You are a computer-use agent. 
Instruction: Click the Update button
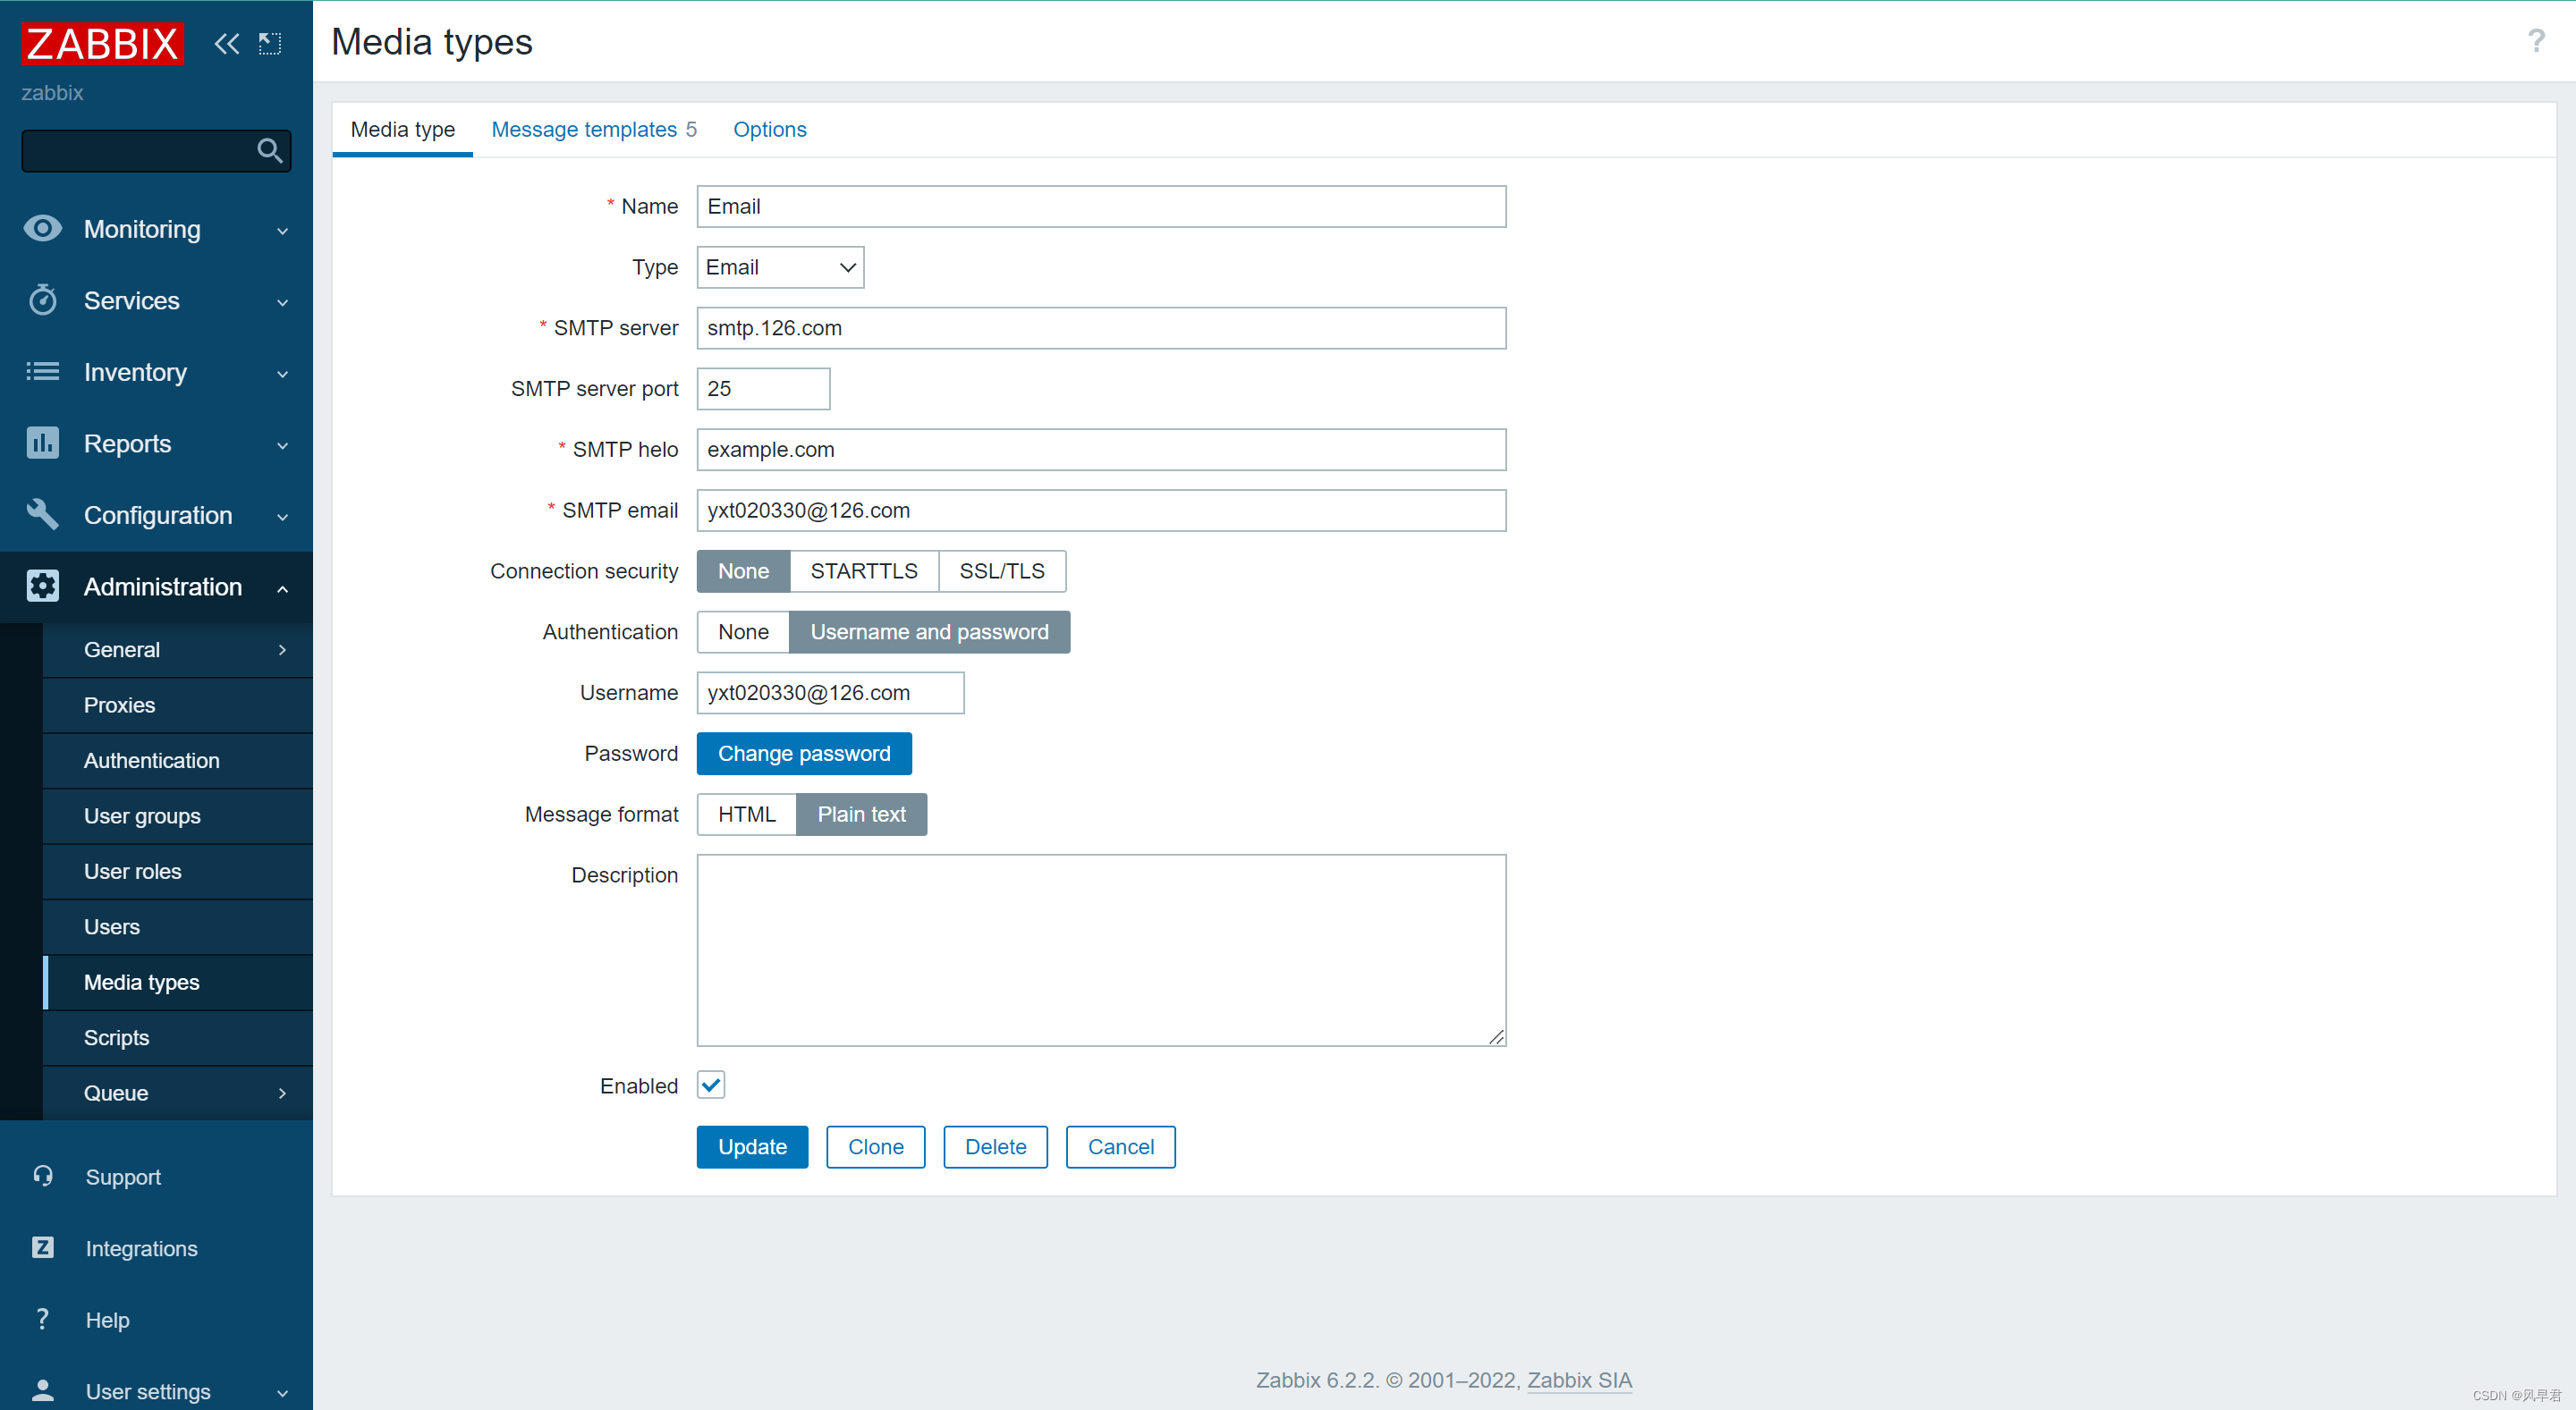(752, 1146)
